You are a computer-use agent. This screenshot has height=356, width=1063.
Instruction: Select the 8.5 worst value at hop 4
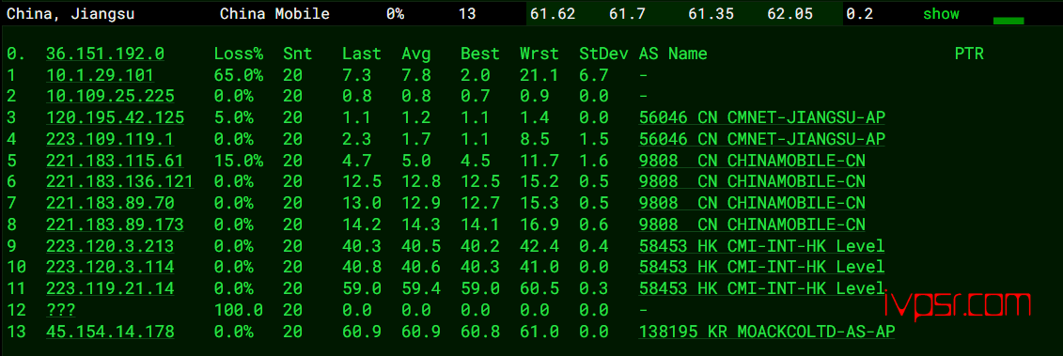tap(534, 139)
